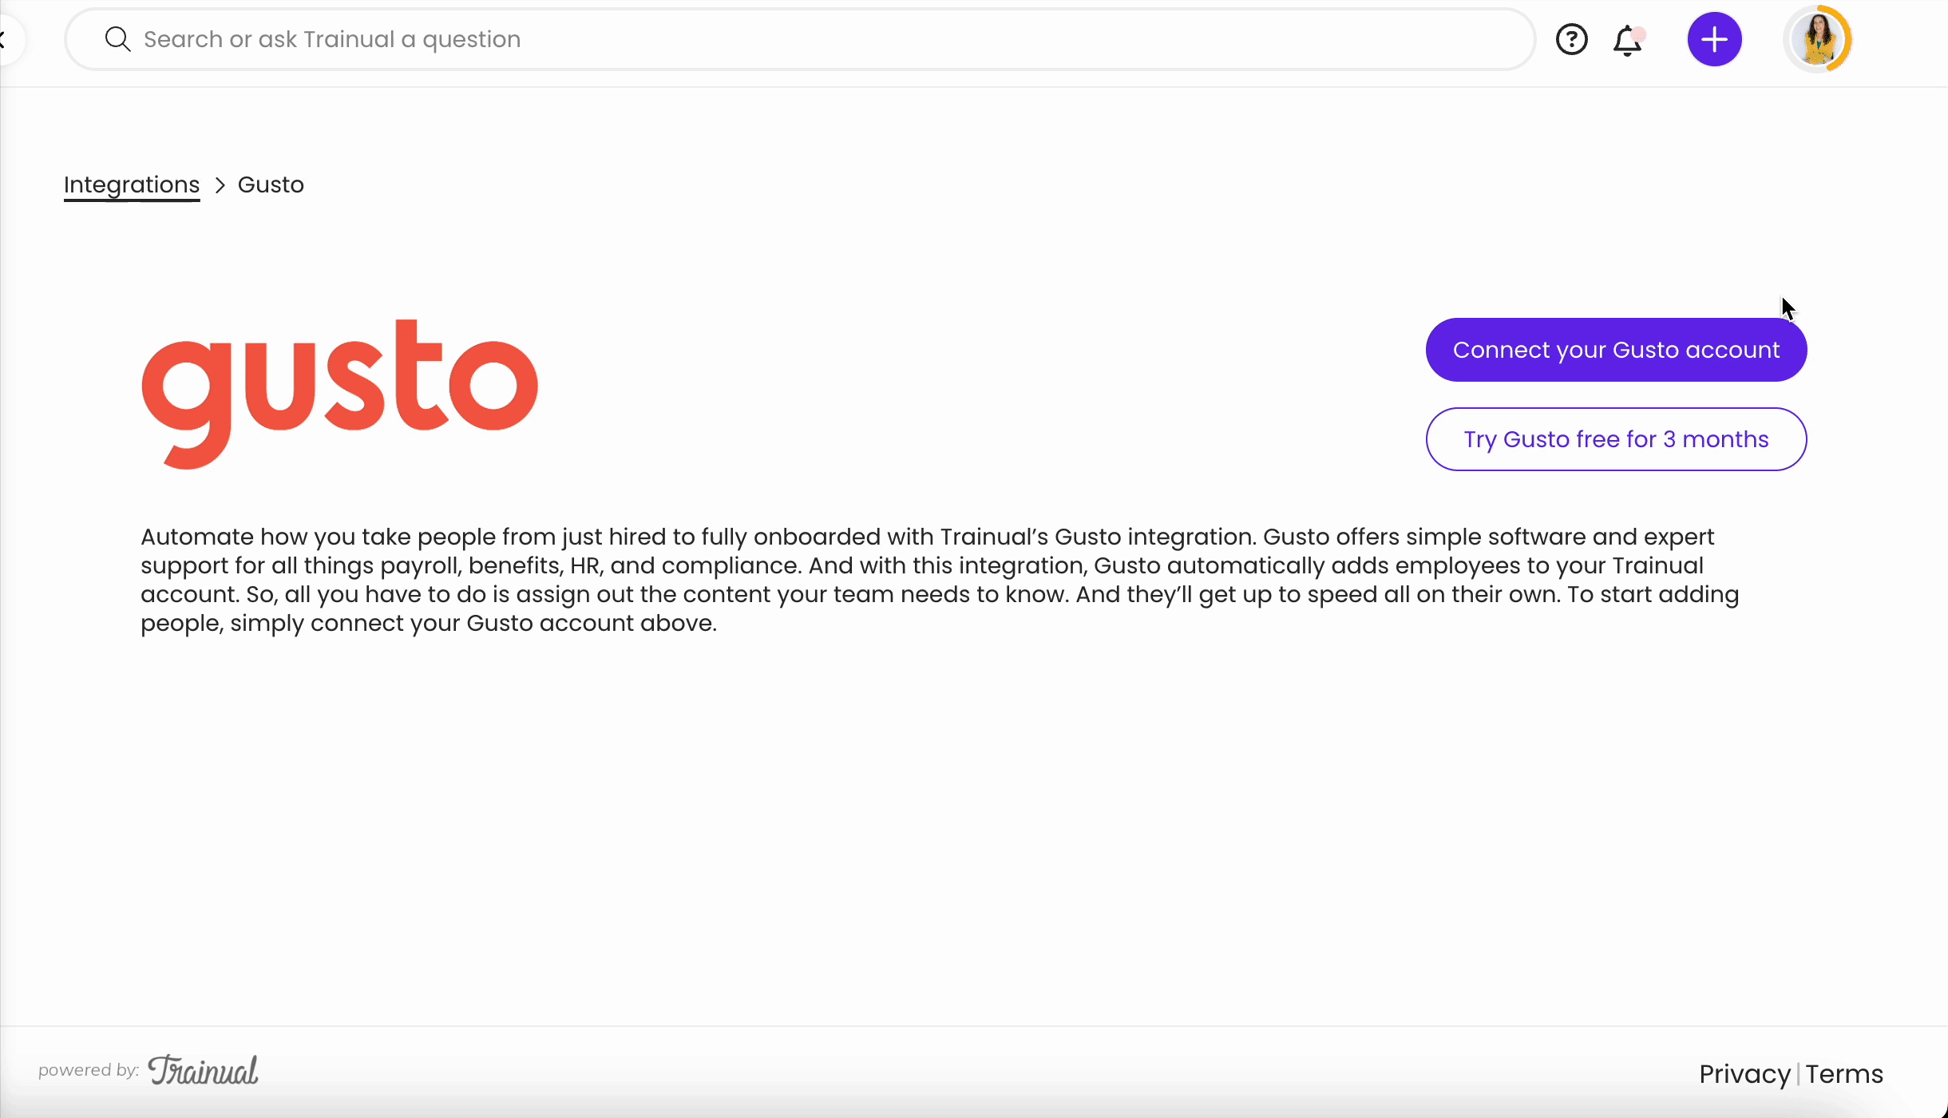1948x1118 pixels.
Task: Click the Trainual logo in footer
Action: pyautogui.click(x=203, y=1071)
